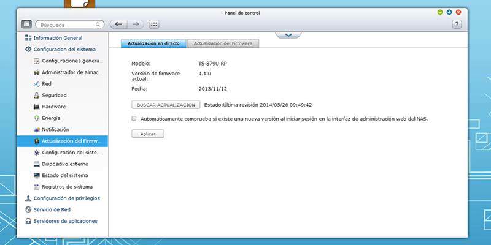This screenshot has width=491, height=245.
Task: Click the model value TS-879U-RP
Action: 212,64
